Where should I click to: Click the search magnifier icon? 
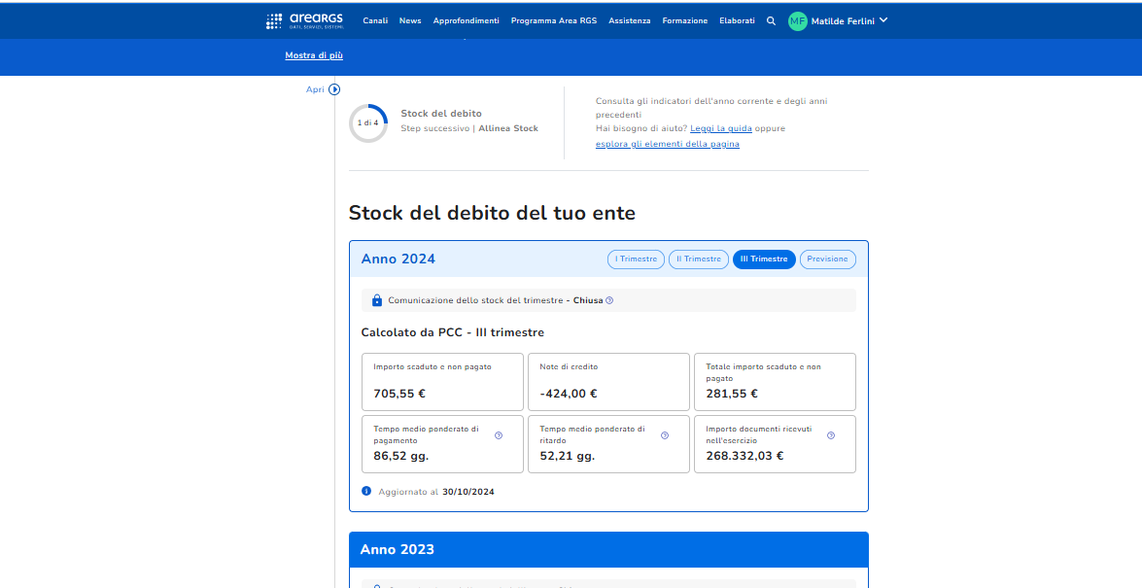[771, 20]
